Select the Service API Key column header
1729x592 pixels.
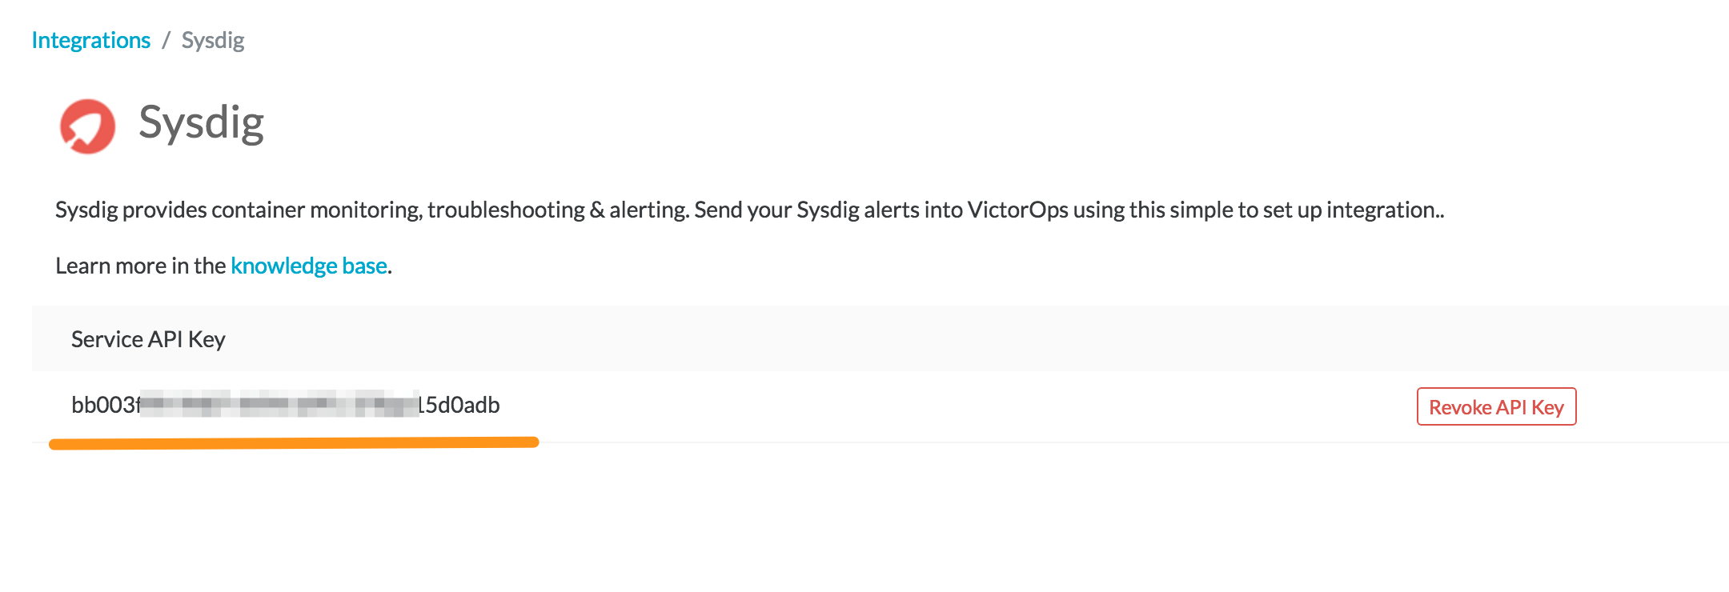[x=147, y=338]
